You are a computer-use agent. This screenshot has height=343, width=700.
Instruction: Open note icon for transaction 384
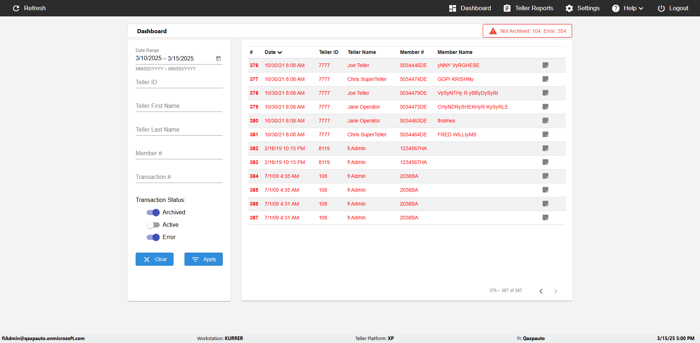click(x=545, y=176)
